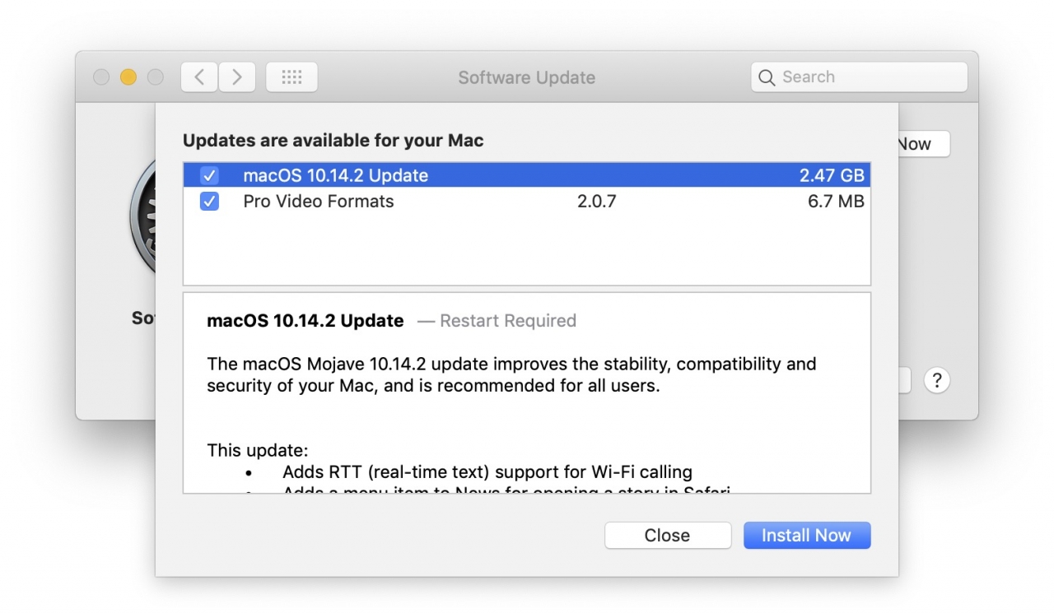
Task: Click the Install Now button
Action: pos(806,535)
